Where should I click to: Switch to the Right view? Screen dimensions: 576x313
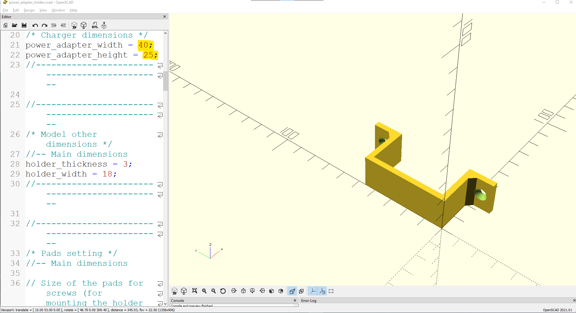pos(234,291)
